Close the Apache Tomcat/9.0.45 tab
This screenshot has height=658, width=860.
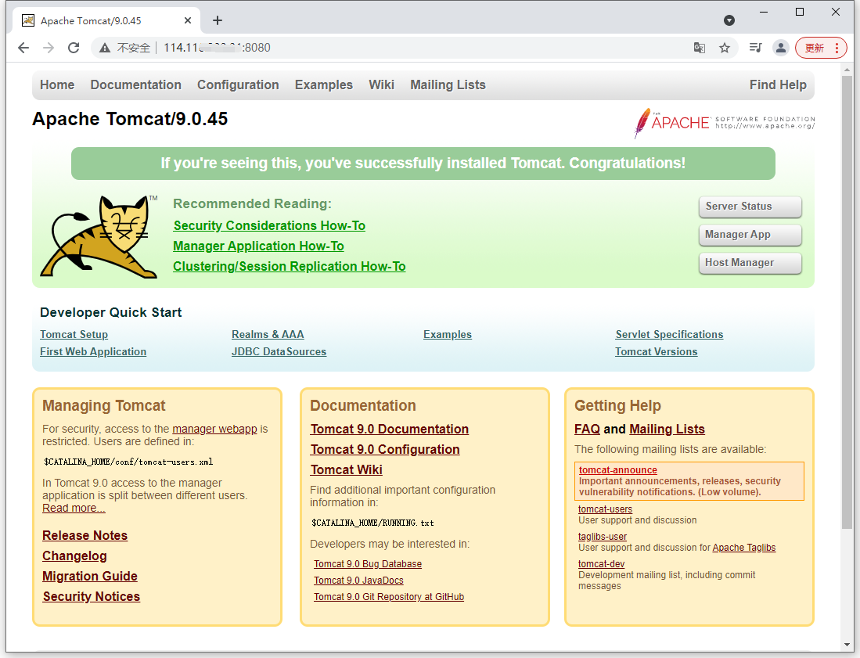point(188,20)
